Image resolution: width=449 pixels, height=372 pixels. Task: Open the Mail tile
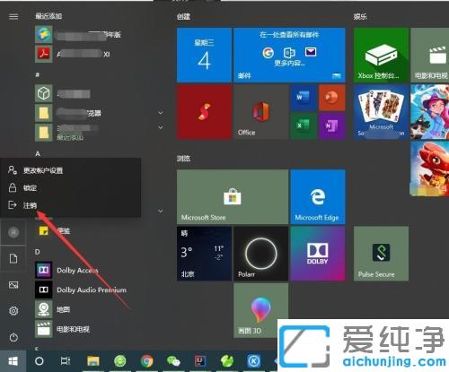click(289, 55)
